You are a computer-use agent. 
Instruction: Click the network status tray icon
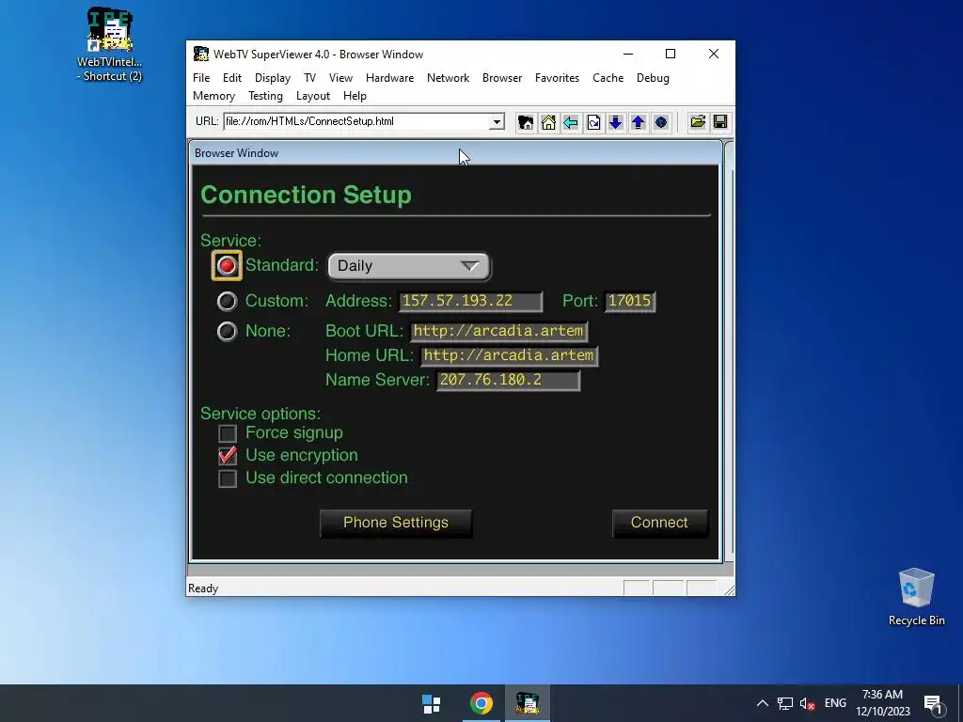click(x=785, y=703)
